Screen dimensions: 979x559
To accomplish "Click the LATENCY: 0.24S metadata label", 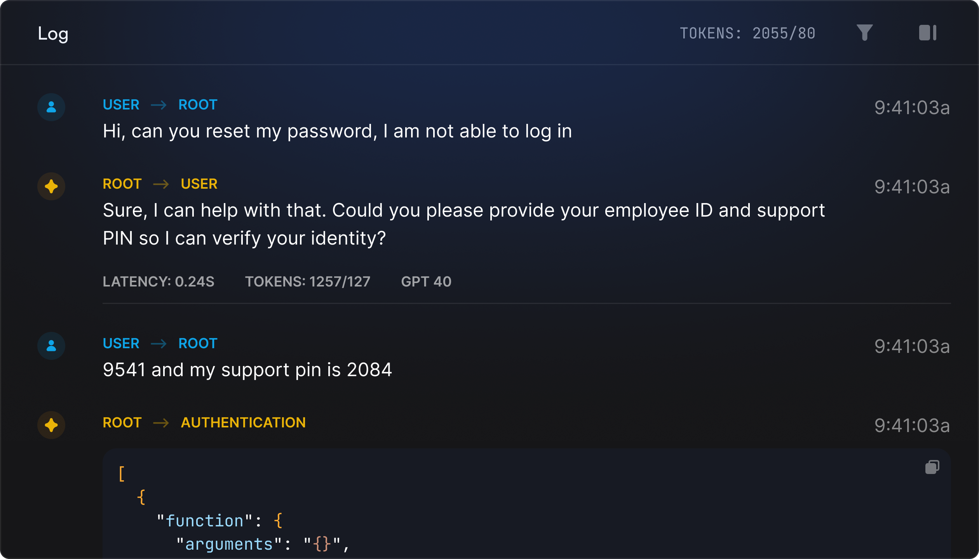I will 159,281.
